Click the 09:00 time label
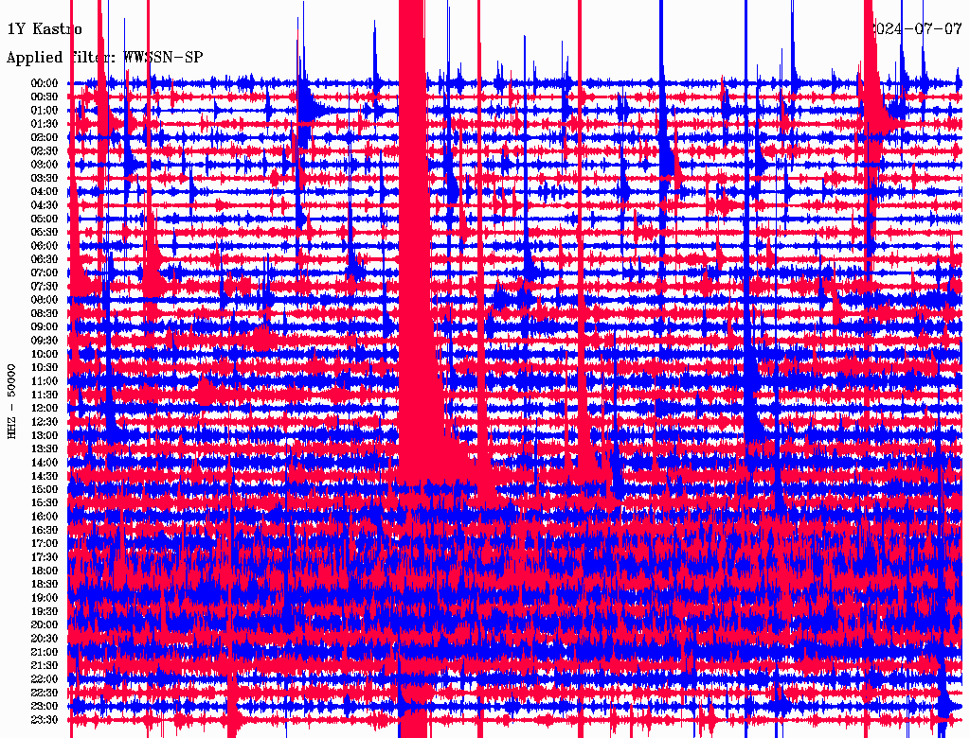Viewport: 970px width, 738px height. click(45, 327)
